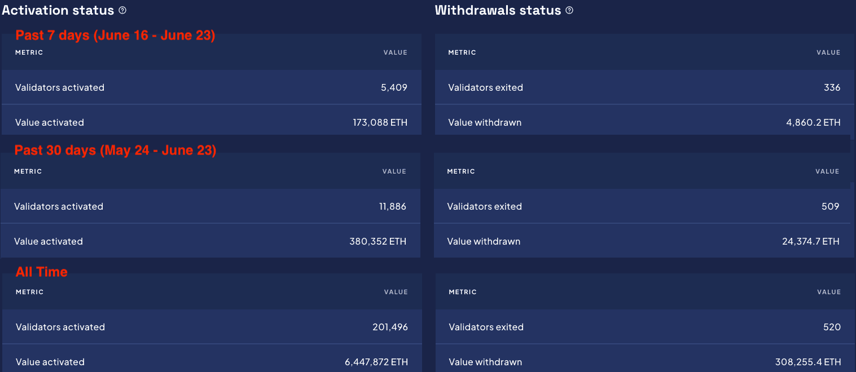Click the 5,409 validators activated value
Image resolution: width=856 pixels, height=372 pixels.
(393, 87)
